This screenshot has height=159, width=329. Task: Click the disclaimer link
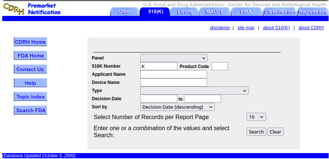(220, 28)
